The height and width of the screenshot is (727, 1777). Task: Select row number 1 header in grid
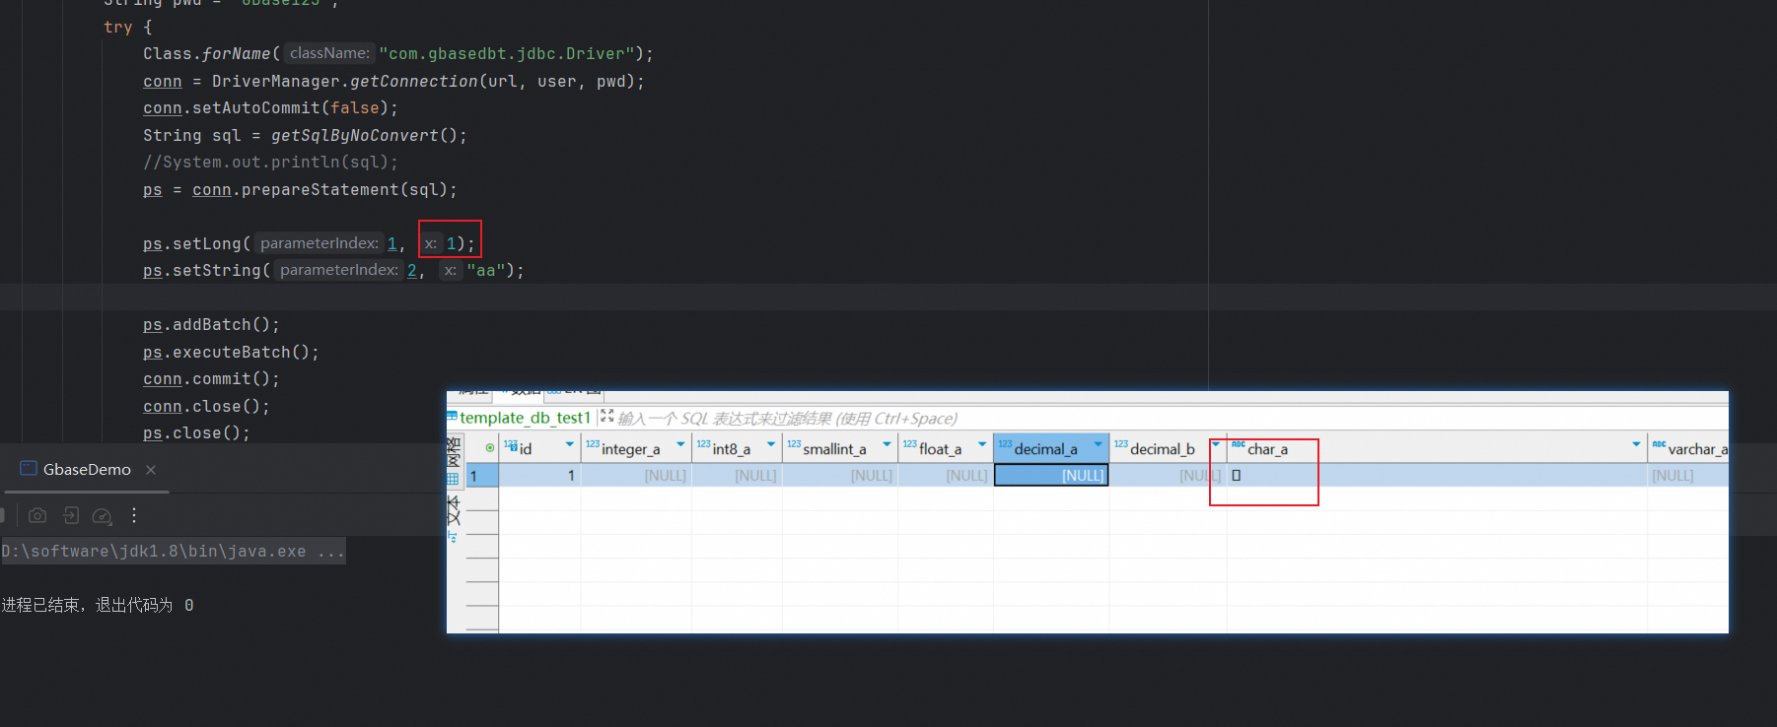point(482,476)
